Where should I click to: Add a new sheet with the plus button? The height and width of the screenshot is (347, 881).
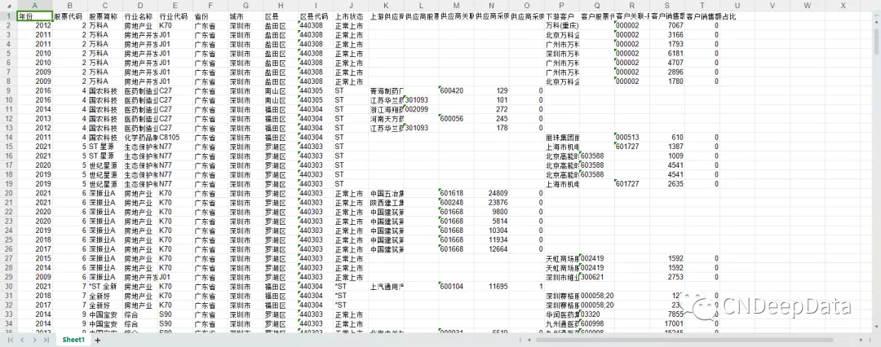click(x=97, y=340)
